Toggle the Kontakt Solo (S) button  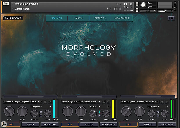click(x=137, y=4)
